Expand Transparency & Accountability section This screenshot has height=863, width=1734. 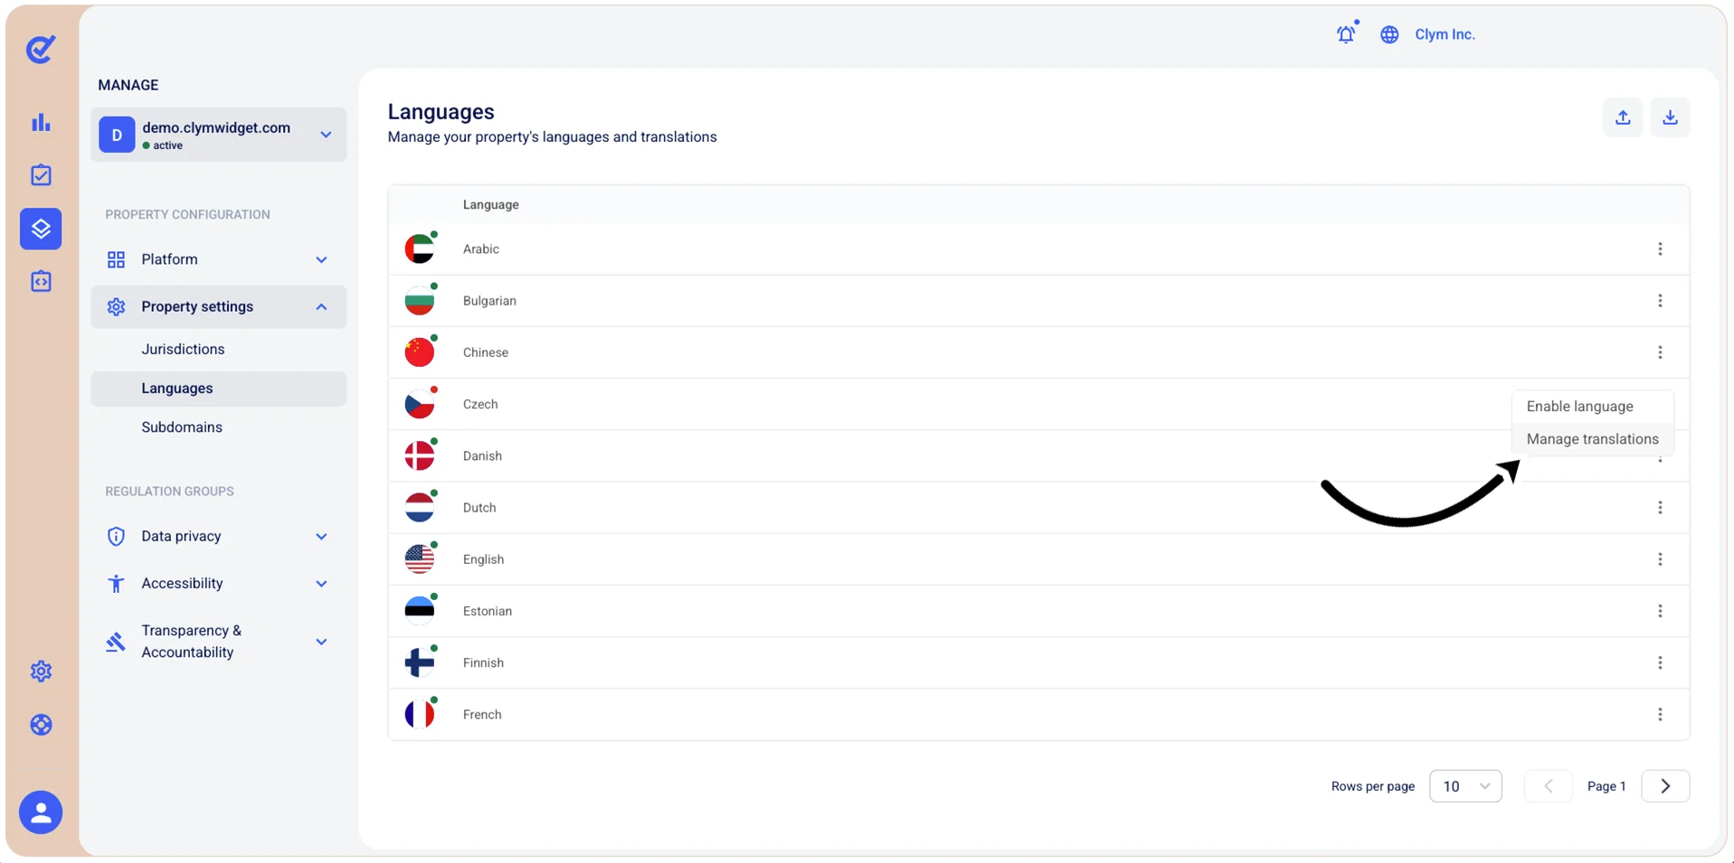[x=218, y=642]
